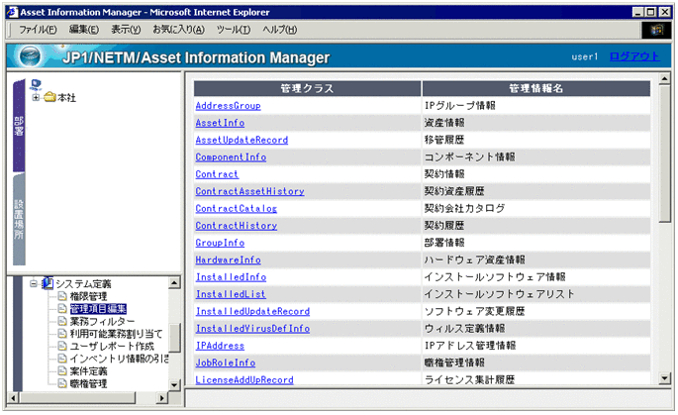Open the HardwareInfo class link

(x=228, y=260)
